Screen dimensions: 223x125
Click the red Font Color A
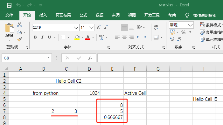[x=88, y=37]
